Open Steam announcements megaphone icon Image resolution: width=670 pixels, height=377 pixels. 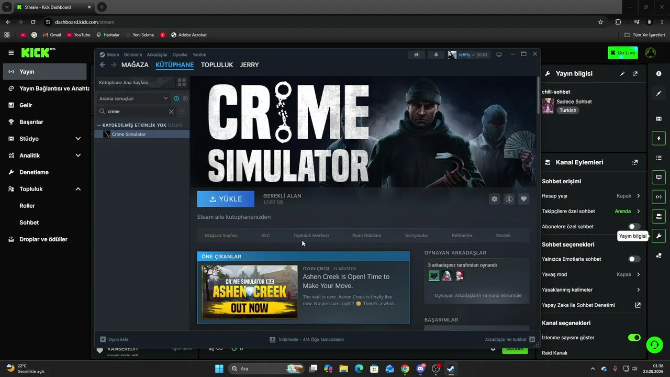417,54
